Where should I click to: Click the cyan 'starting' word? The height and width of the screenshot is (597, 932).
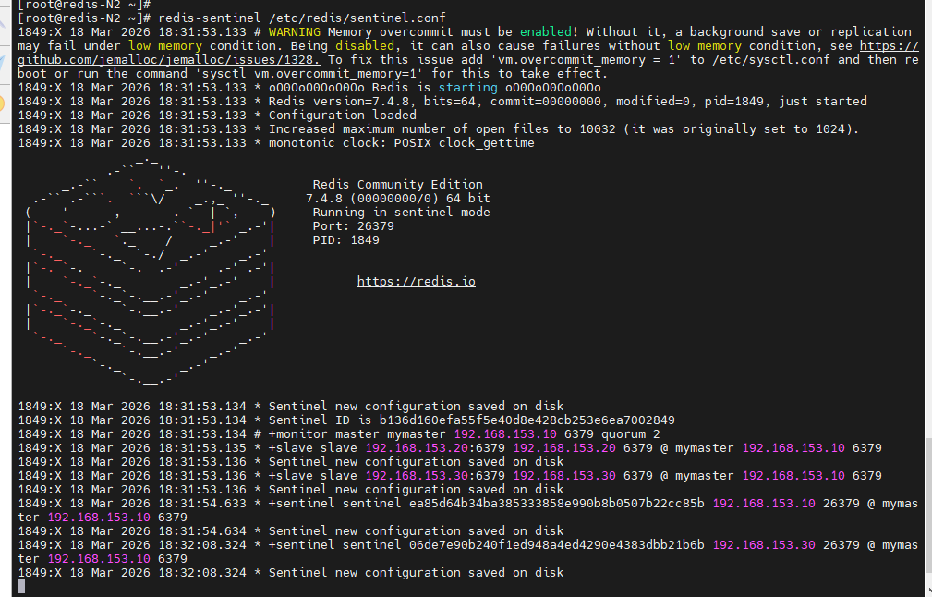(467, 88)
